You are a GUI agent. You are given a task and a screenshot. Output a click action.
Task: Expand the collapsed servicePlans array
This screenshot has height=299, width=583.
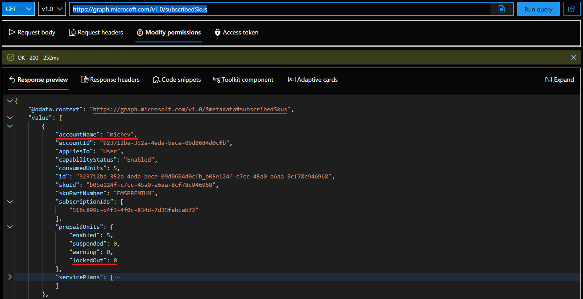[10, 277]
